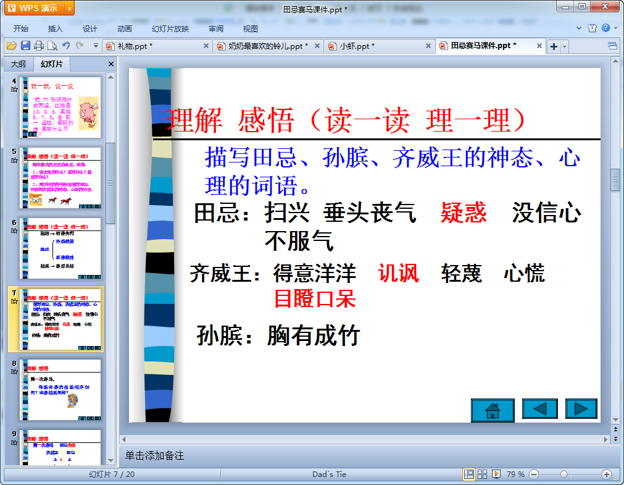The height and width of the screenshot is (485, 624).
Task: Click animation star icon under slide 4
Action: pyautogui.click(x=14, y=89)
